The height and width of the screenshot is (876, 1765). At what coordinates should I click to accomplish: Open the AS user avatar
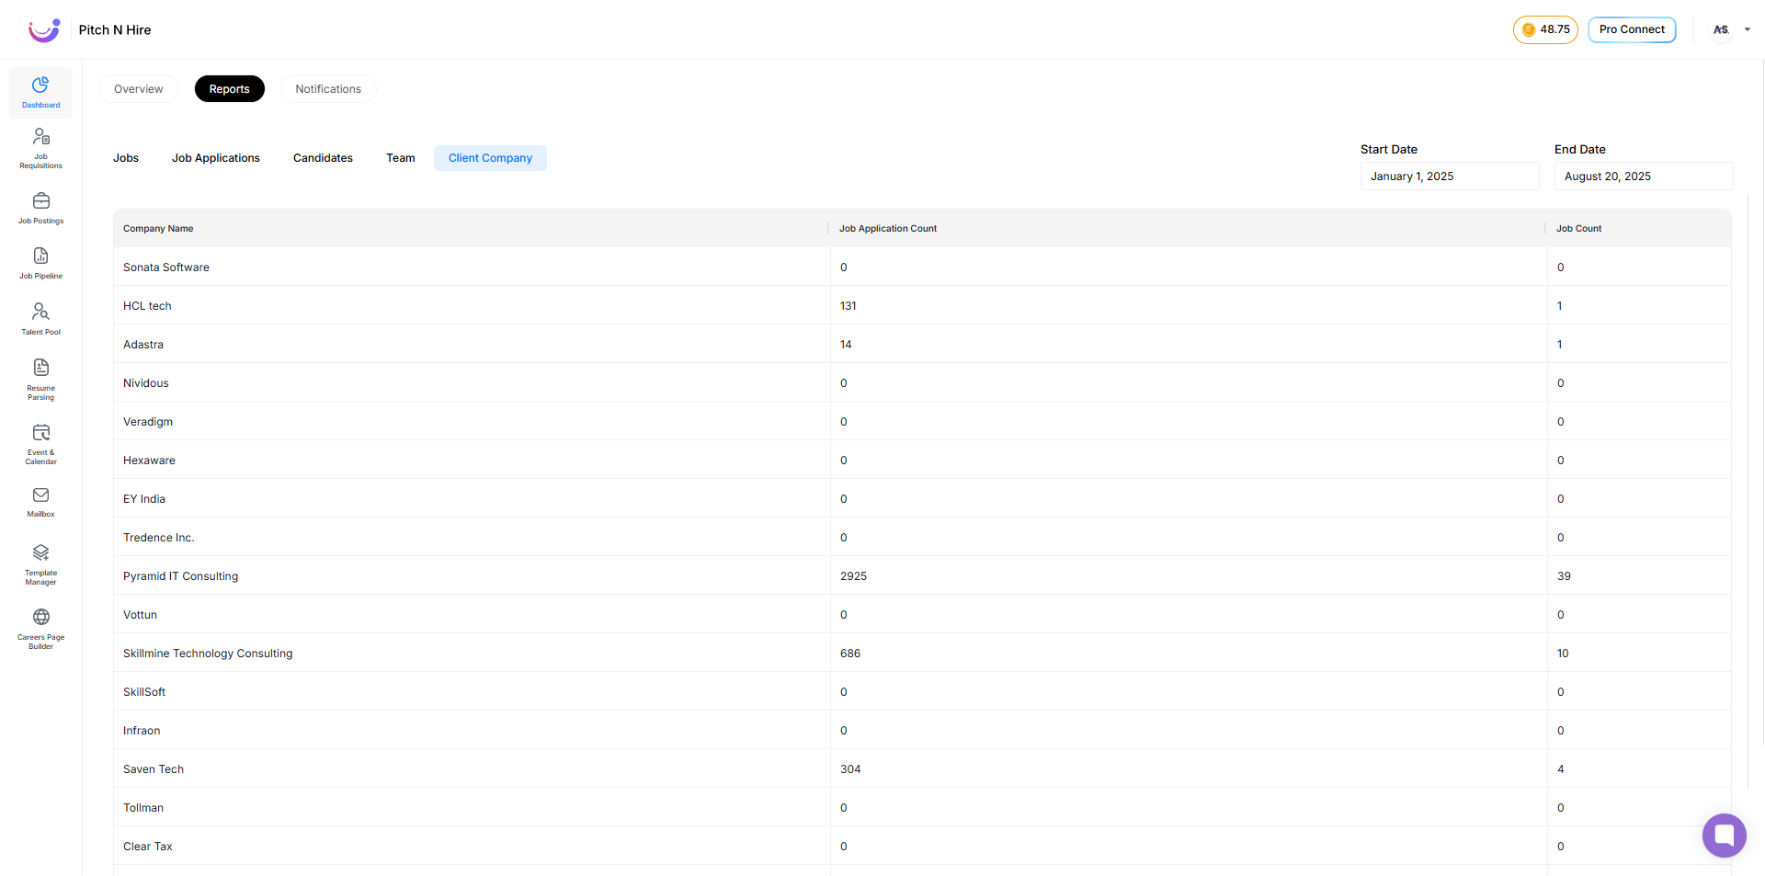(x=1721, y=29)
